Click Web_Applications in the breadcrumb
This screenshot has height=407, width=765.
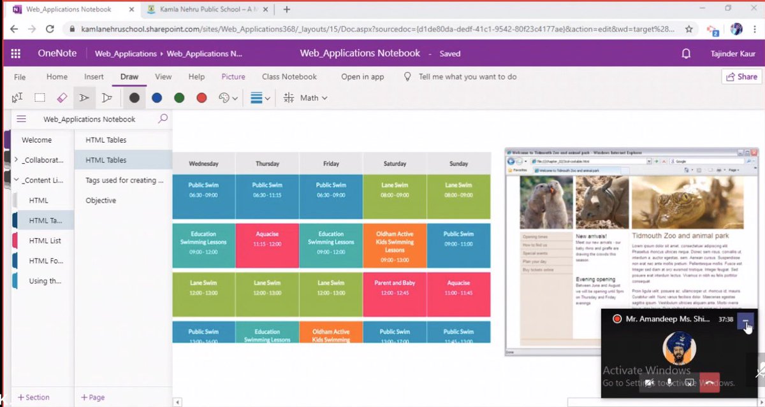[126, 54]
